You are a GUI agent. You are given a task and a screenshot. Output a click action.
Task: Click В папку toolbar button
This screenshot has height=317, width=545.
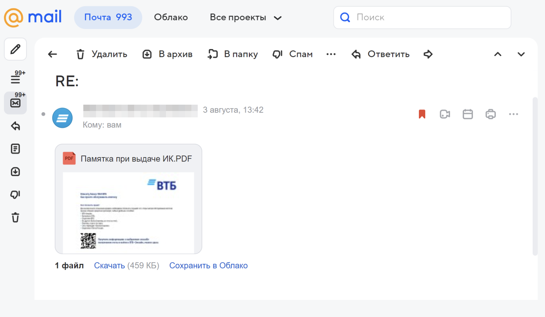233,54
